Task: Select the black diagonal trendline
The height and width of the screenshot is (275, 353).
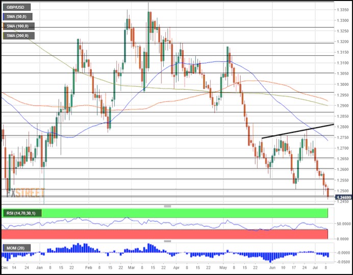Action: (297, 131)
